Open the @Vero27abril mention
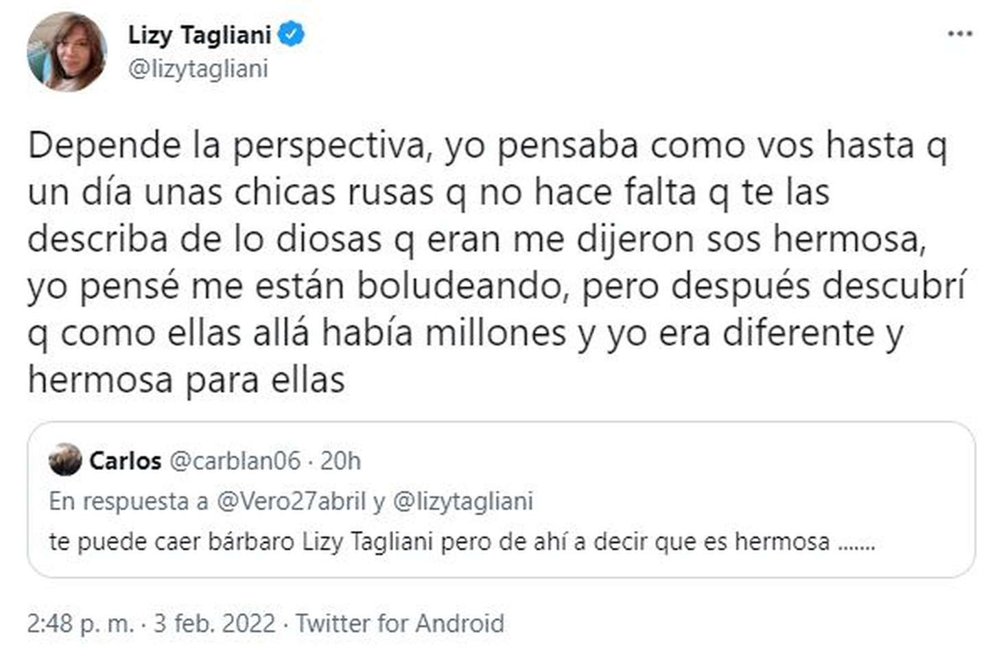 coord(291,501)
